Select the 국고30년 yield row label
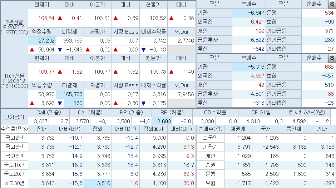The width and height of the screenshot is (336, 188). click(x=14, y=183)
